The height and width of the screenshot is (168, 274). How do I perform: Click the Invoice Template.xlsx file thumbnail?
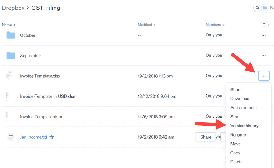[x=9, y=76]
